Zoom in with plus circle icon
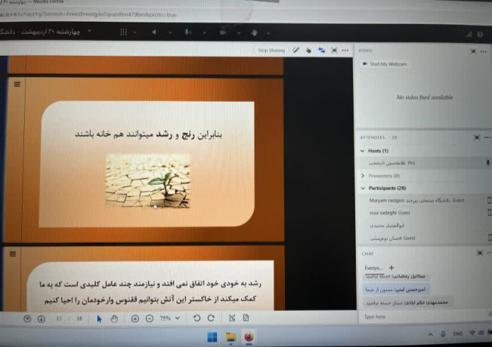 pyautogui.click(x=135, y=319)
